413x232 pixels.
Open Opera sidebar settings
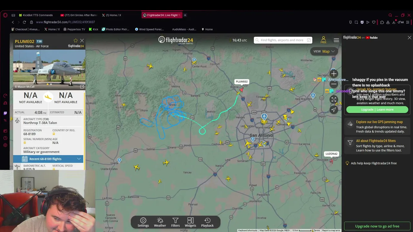pos(5,145)
